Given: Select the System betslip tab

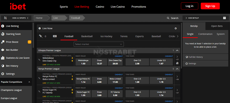Looking at the screenshot, I should point(221,34).
